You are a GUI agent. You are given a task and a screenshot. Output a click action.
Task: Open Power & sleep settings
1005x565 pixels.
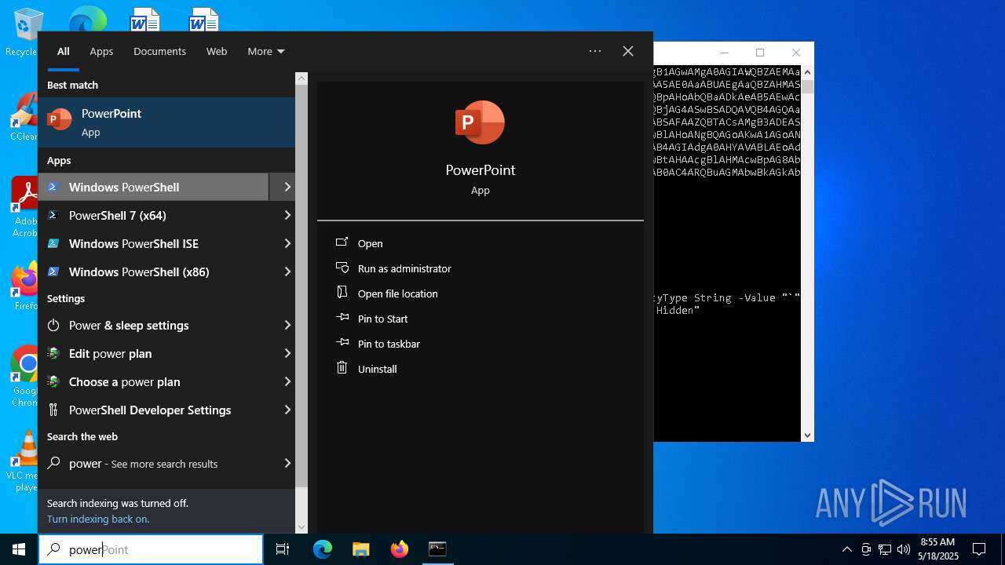(153, 325)
